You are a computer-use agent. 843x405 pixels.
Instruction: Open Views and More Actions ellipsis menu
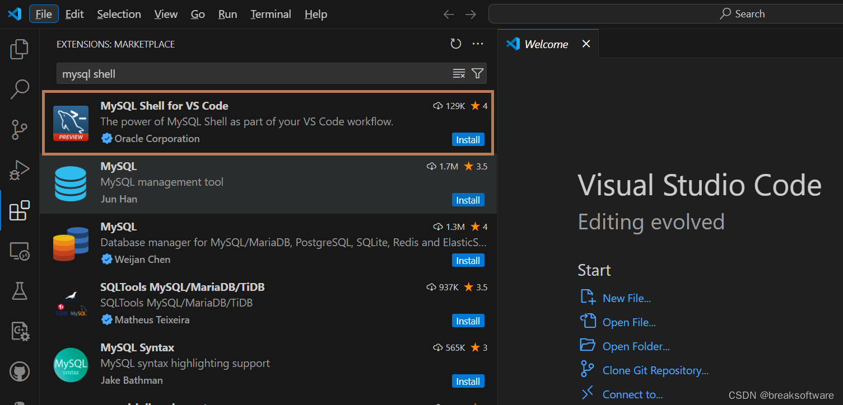(x=478, y=44)
